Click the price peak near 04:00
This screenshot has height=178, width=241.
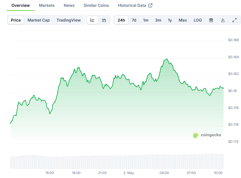[x=167, y=59]
